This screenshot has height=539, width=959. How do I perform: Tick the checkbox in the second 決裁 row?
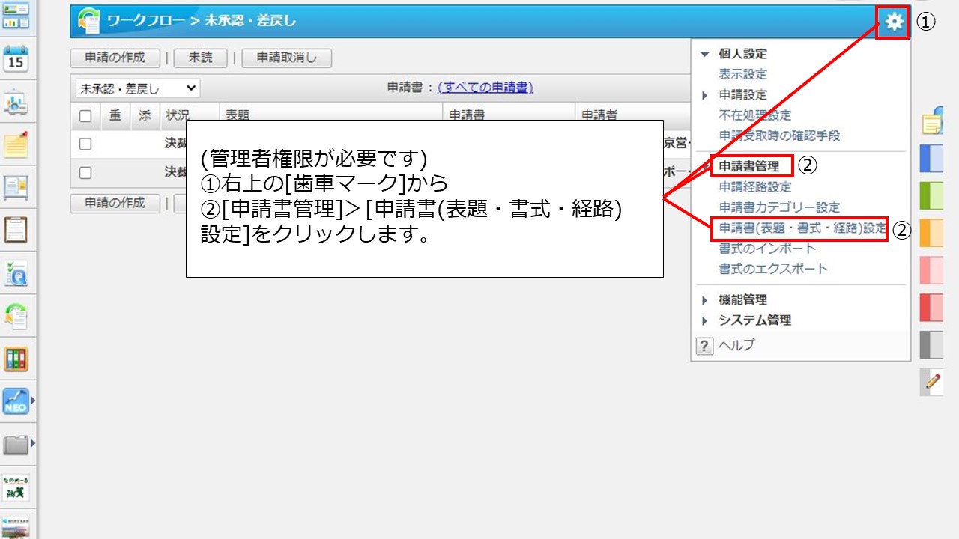click(x=85, y=172)
